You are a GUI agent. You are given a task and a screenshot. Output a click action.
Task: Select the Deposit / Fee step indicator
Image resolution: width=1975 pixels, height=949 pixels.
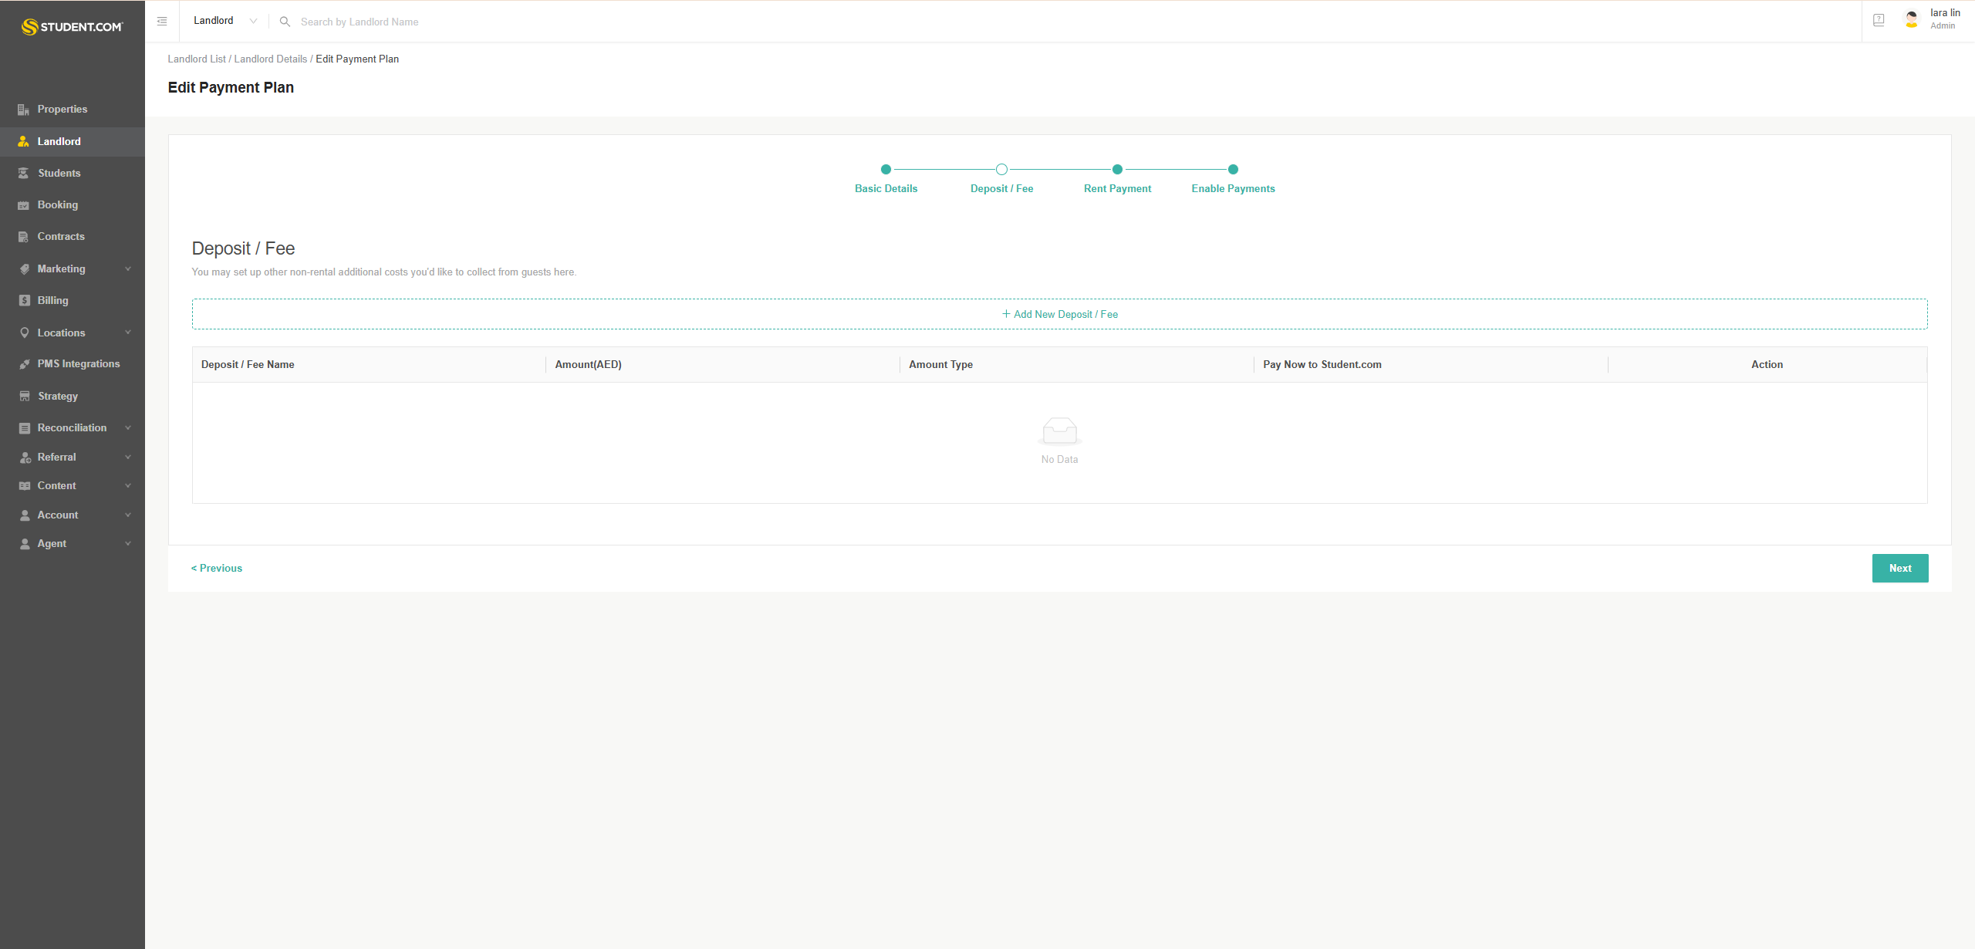coord(1001,169)
